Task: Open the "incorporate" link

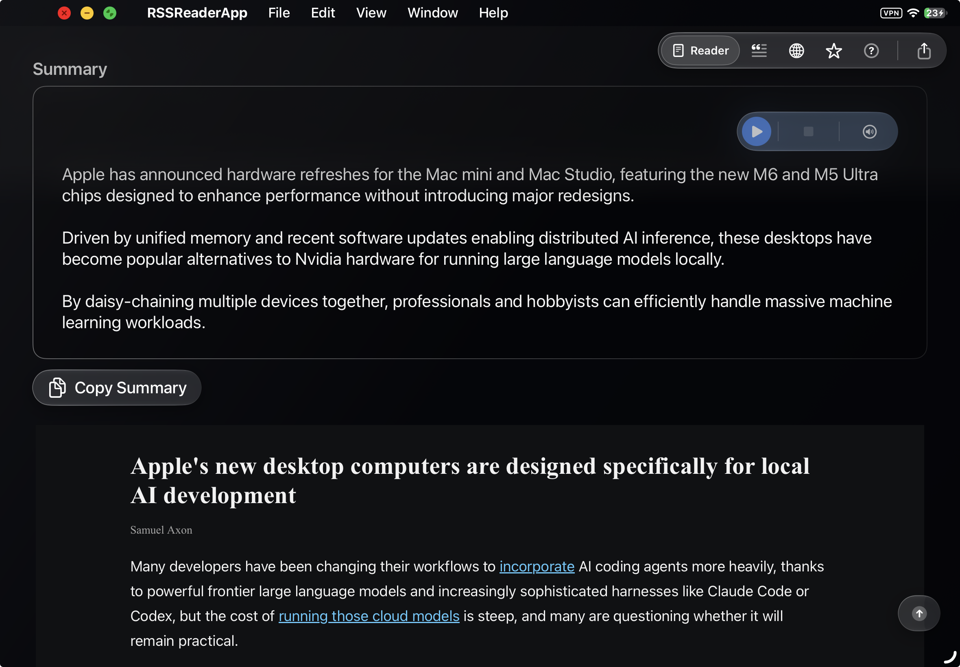Action: click(x=537, y=566)
